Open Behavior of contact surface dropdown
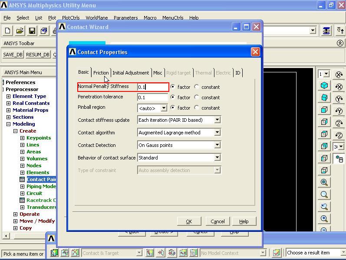Image resolution: width=346 pixels, height=260 pixels. click(217, 158)
